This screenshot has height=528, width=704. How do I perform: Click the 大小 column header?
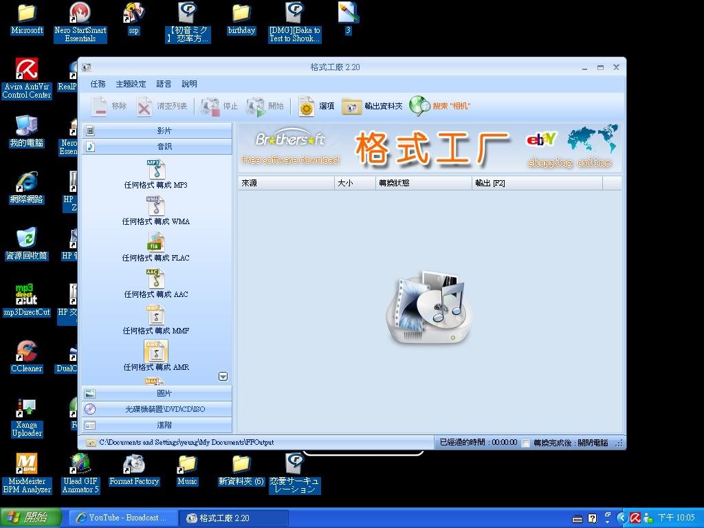[355, 183]
